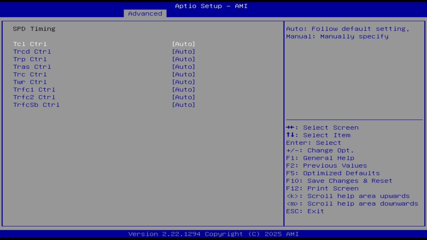Click the Aptio Setup AMI title bar

[211, 6]
